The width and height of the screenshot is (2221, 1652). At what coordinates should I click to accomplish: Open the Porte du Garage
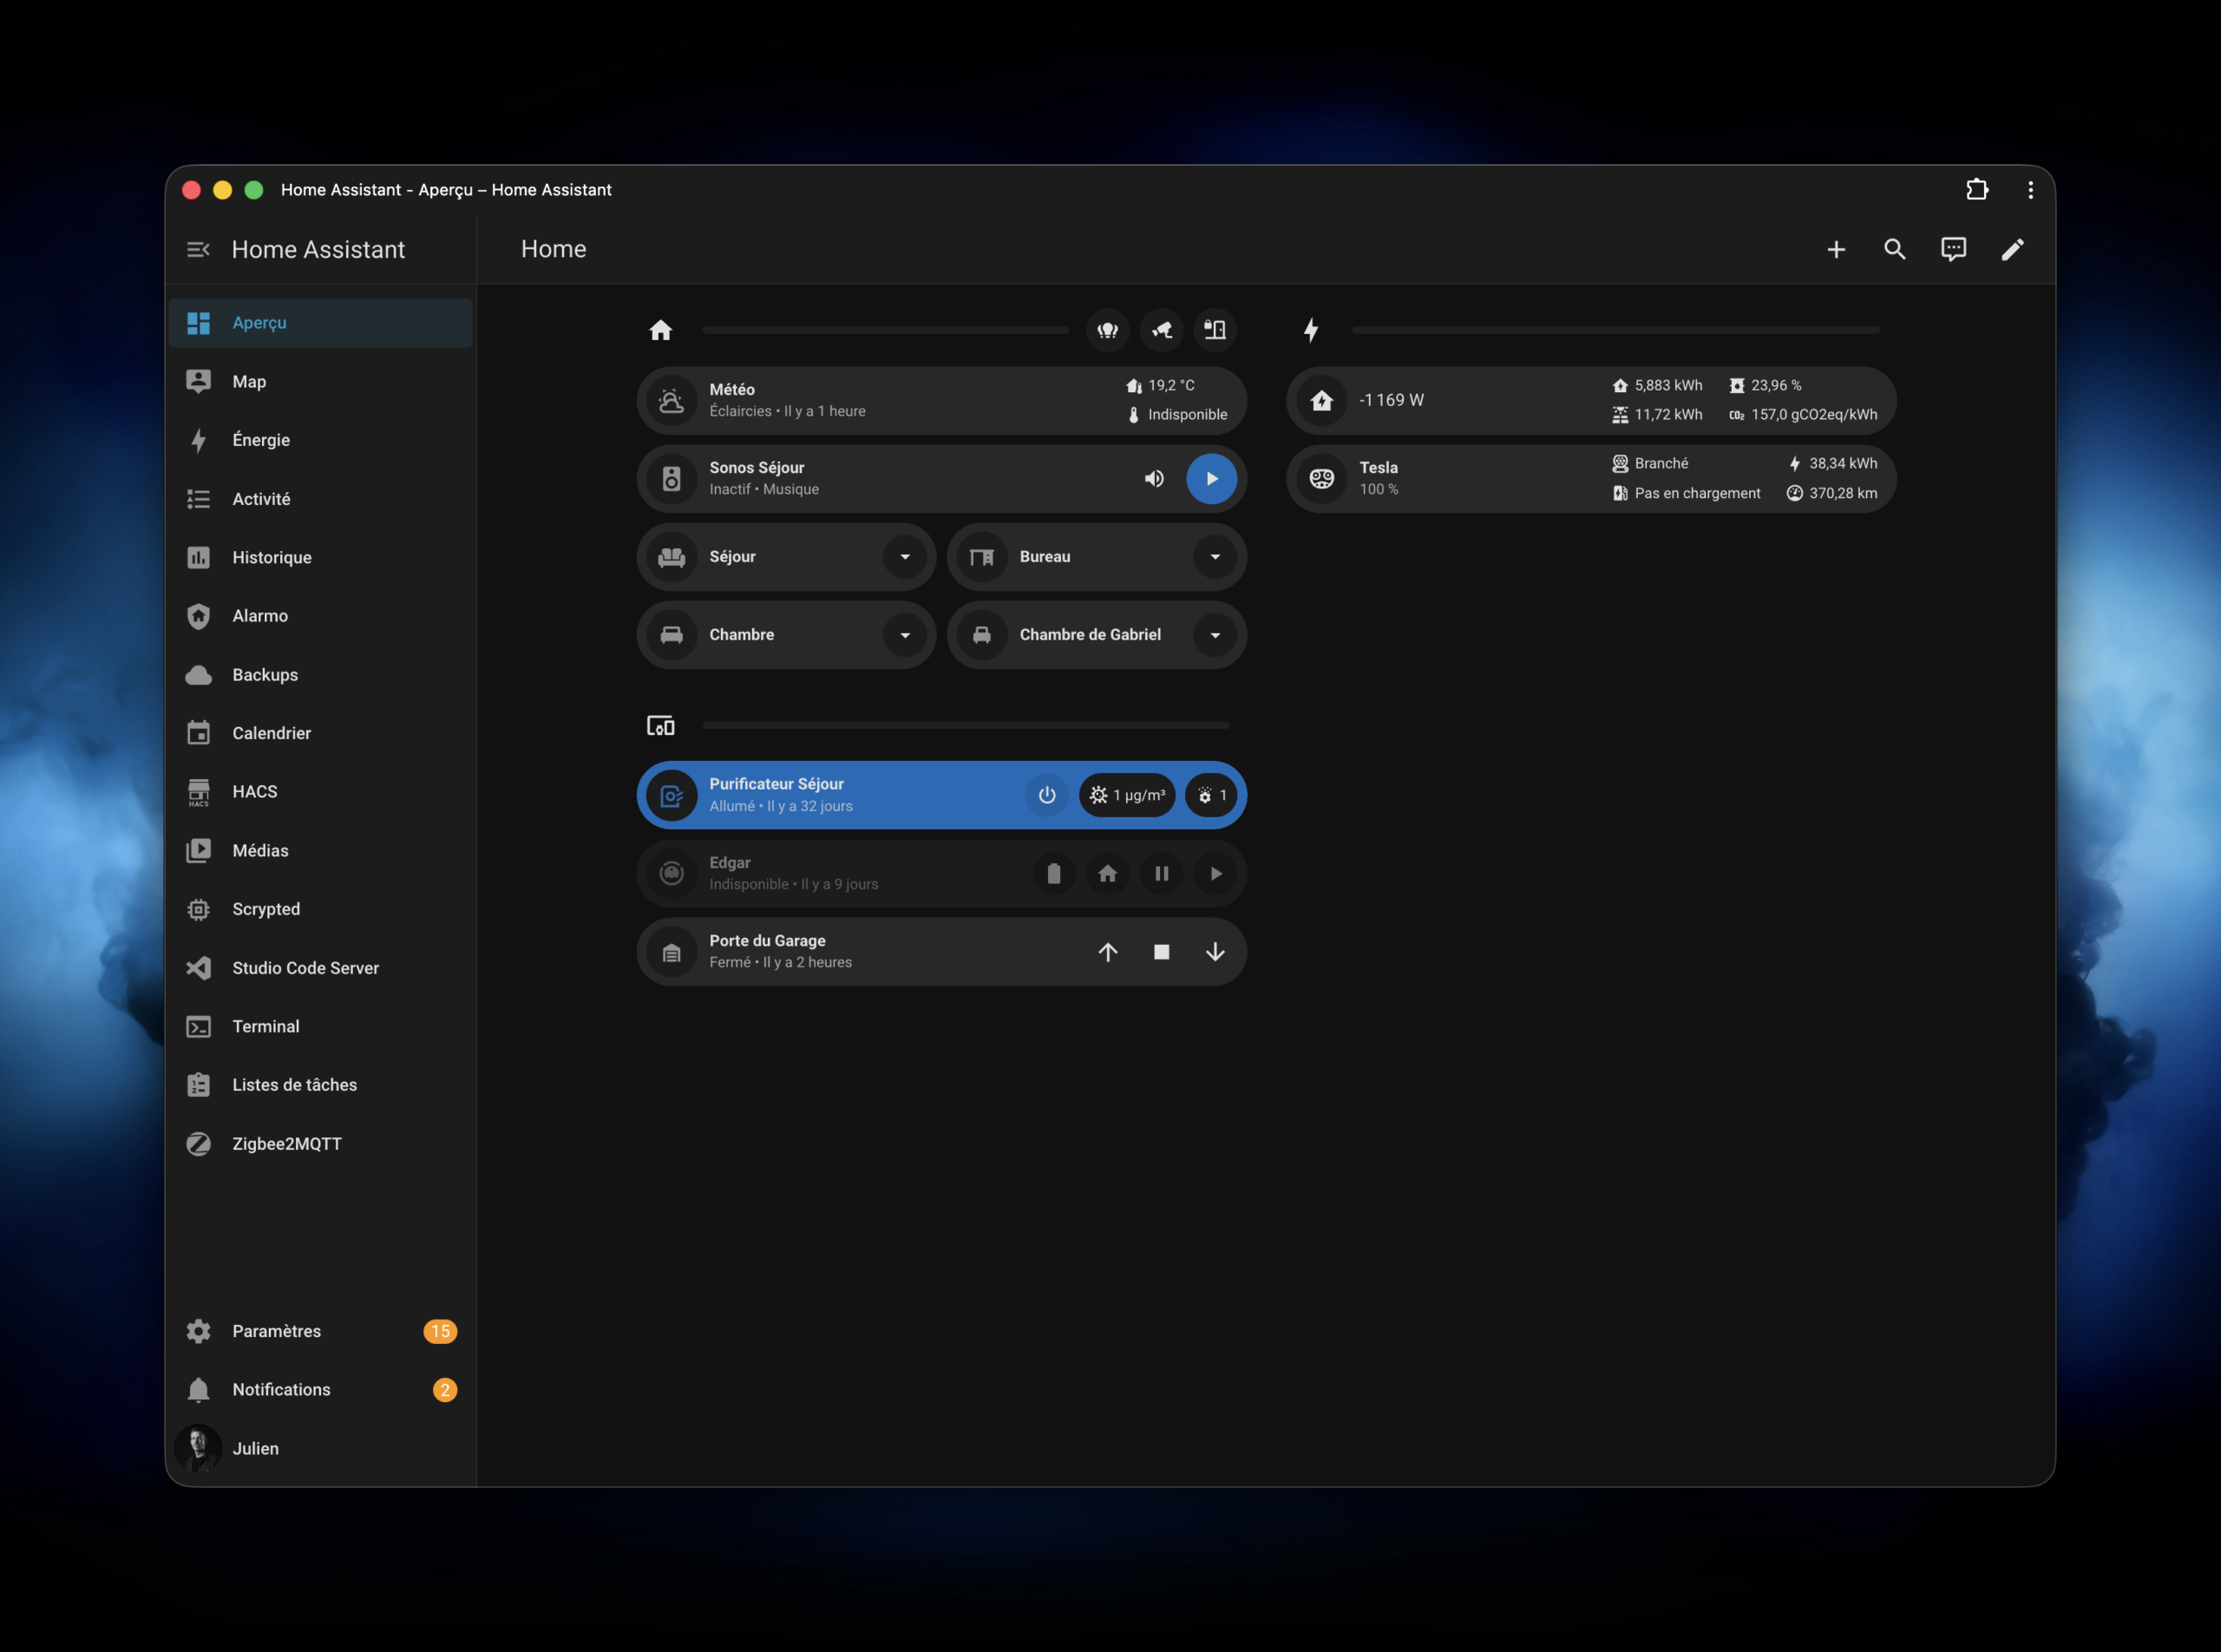pyautogui.click(x=1108, y=952)
